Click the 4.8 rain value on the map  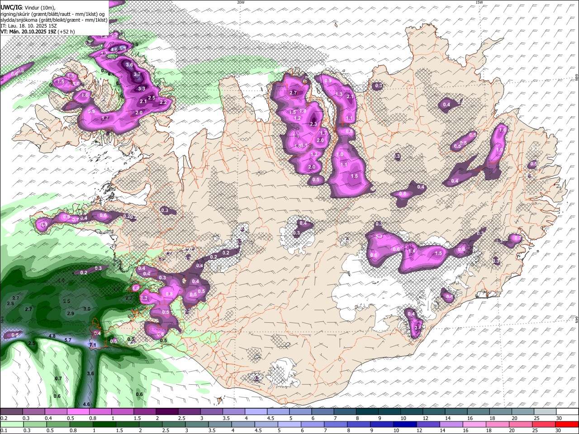click(52, 336)
